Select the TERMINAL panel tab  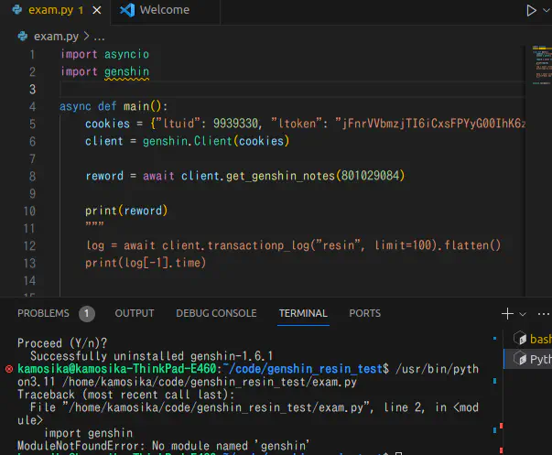click(x=303, y=313)
